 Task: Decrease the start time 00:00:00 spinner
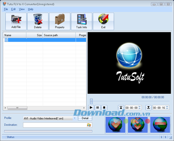click(140, 109)
